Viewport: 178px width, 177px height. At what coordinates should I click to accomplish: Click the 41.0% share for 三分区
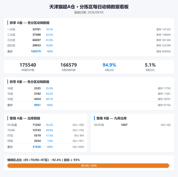(49, 40)
